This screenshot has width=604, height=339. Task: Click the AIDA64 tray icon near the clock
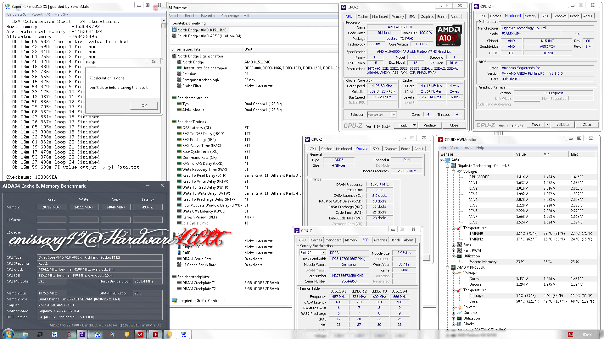tap(570, 335)
